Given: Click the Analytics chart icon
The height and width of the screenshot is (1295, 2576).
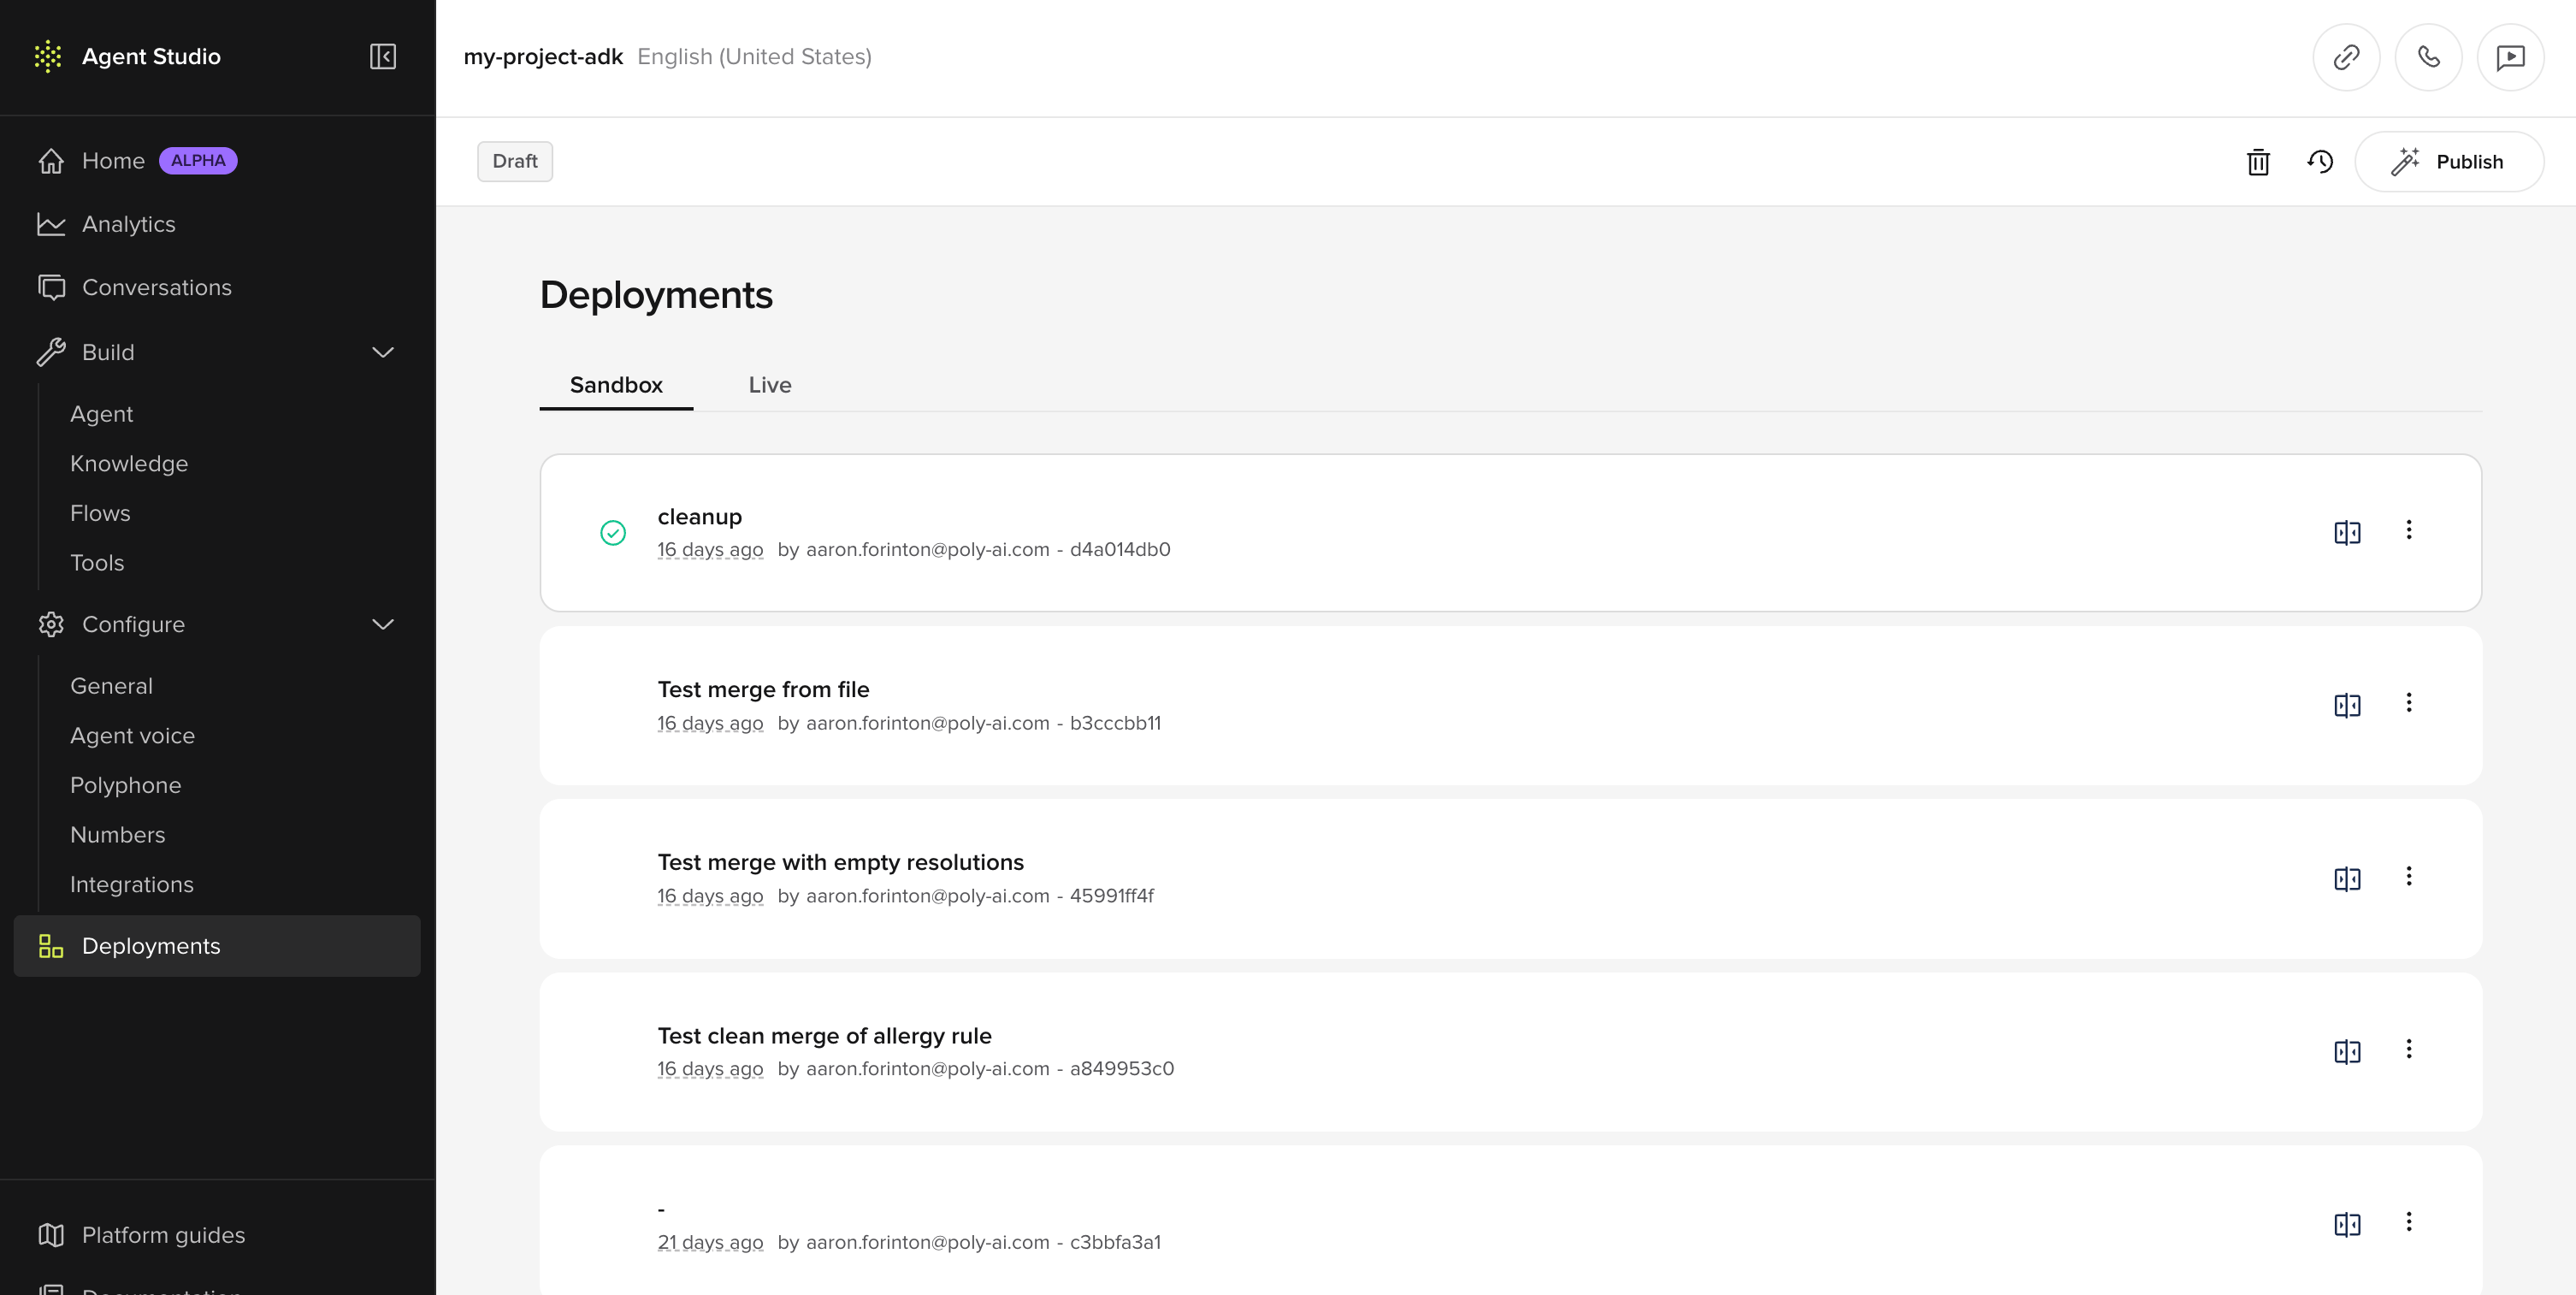Looking at the screenshot, I should tap(51, 224).
